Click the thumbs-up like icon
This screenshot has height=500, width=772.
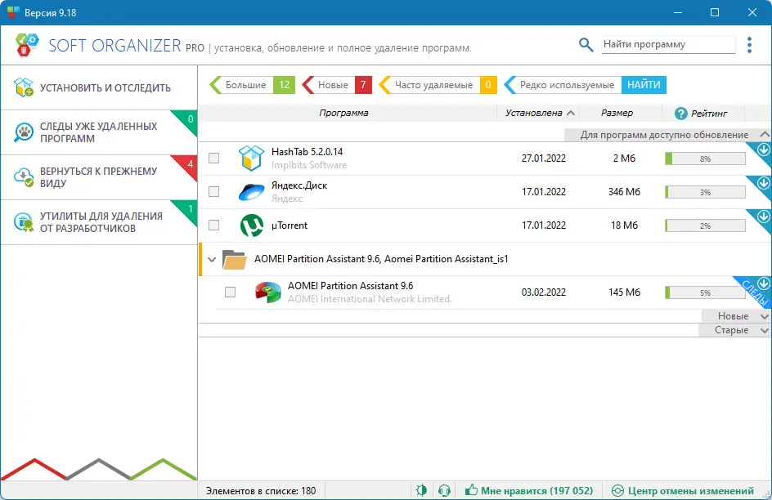coord(471,489)
